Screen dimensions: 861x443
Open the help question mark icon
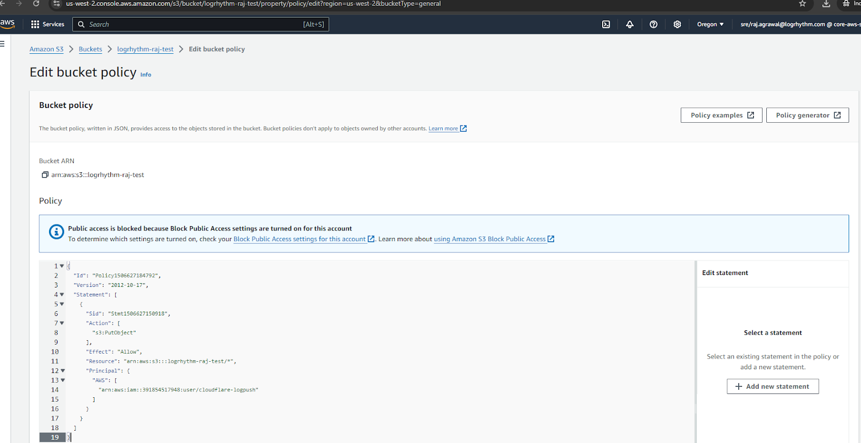pyautogui.click(x=653, y=24)
